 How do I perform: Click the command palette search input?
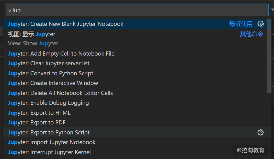(x=137, y=10)
